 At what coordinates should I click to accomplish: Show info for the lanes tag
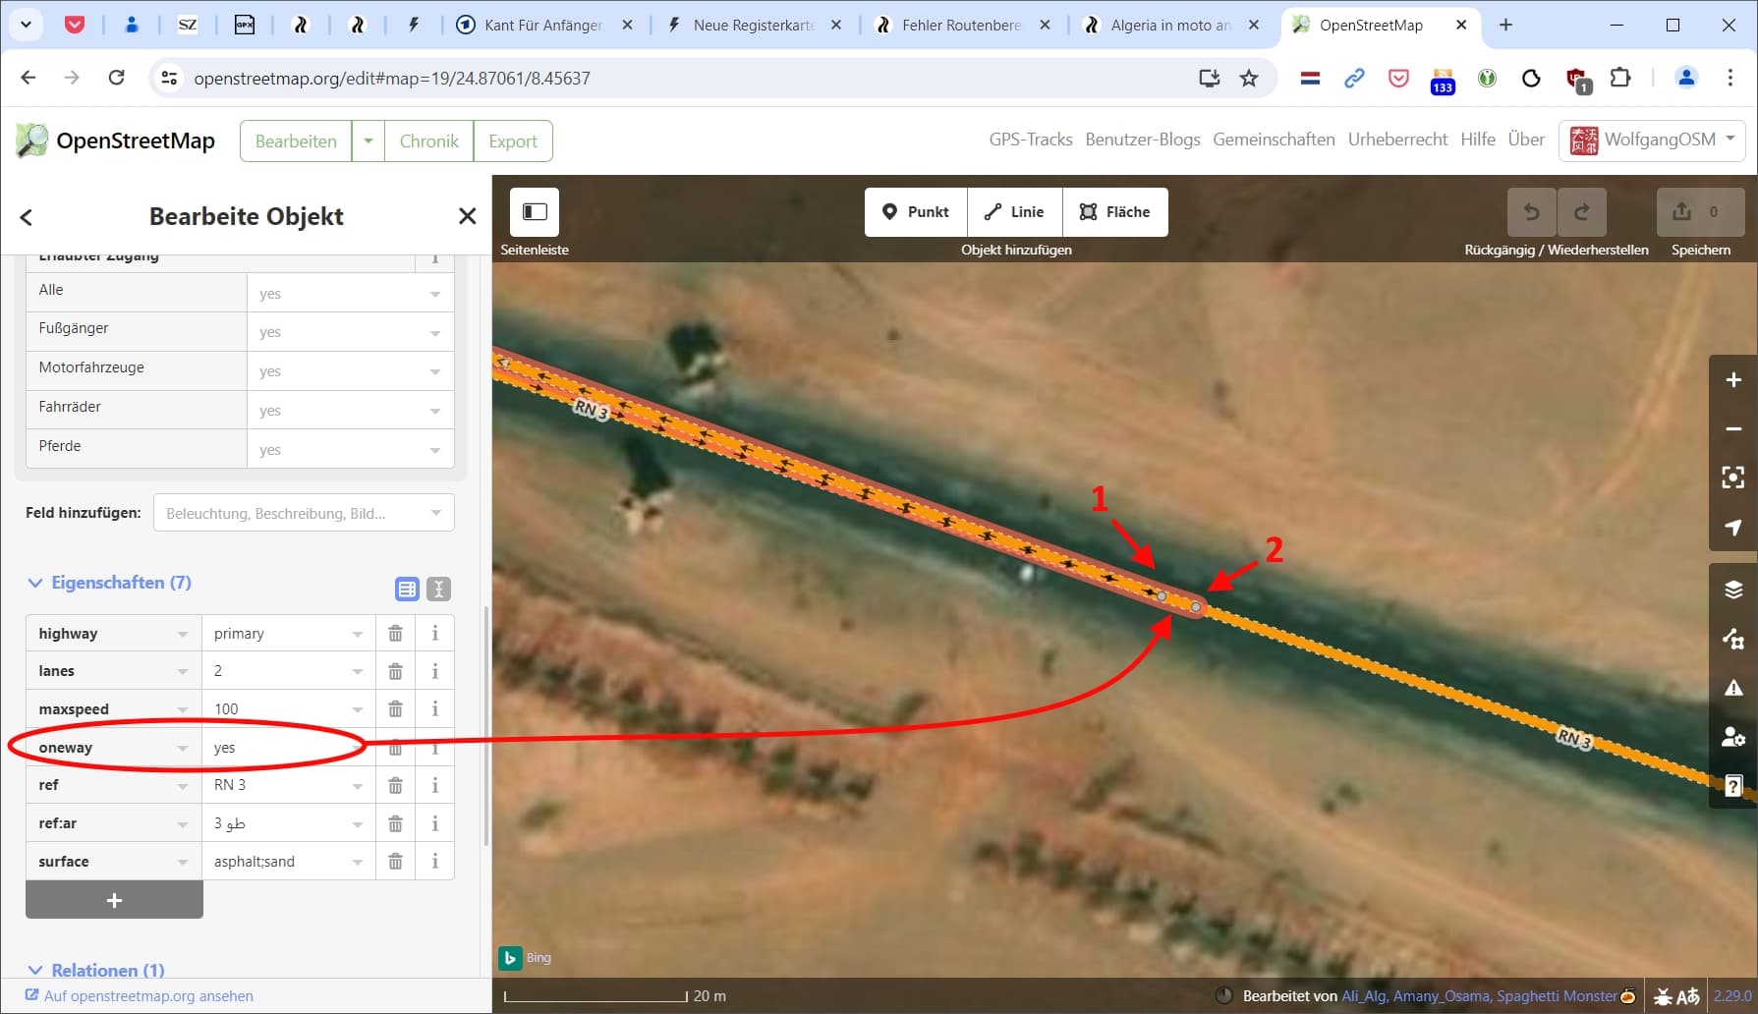click(x=434, y=671)
